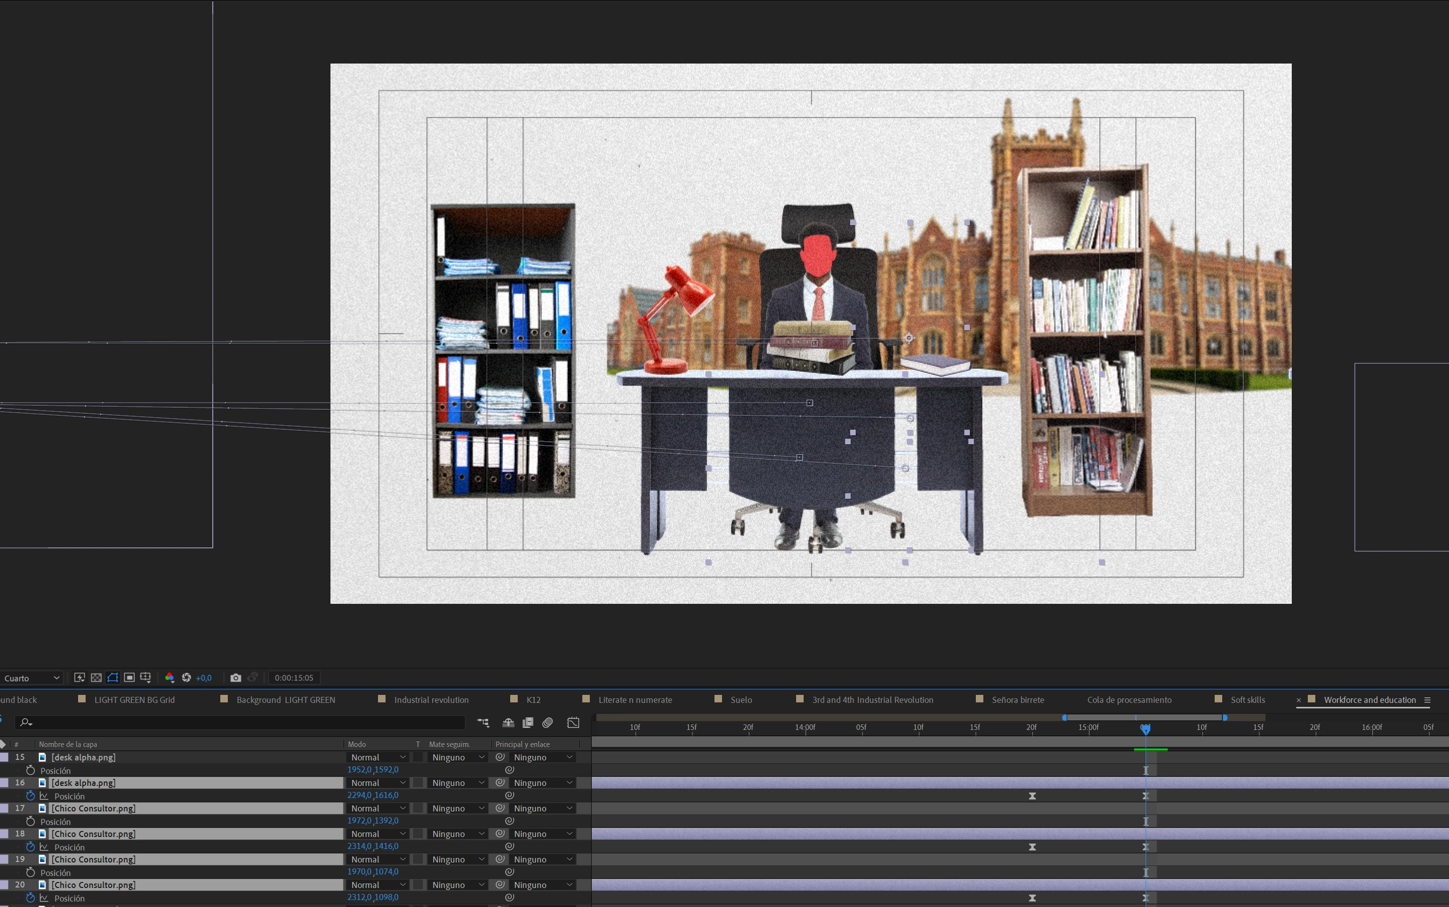Open the graph editor

pyautogui.click(x=573, y=722)
